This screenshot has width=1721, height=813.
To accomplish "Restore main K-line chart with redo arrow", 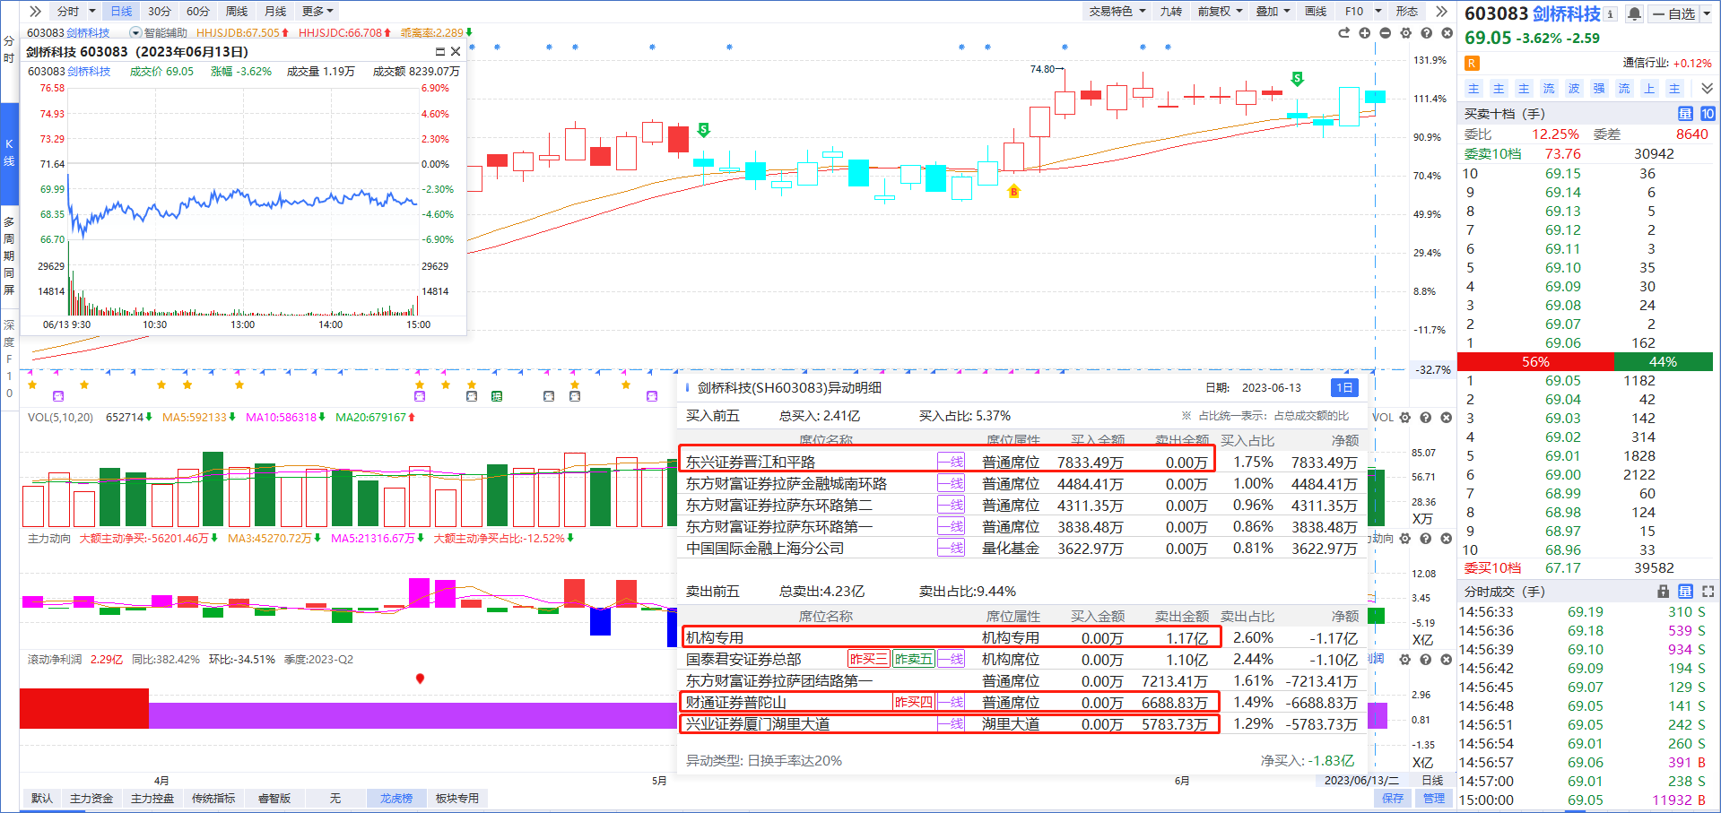I will click(1343, 33).
